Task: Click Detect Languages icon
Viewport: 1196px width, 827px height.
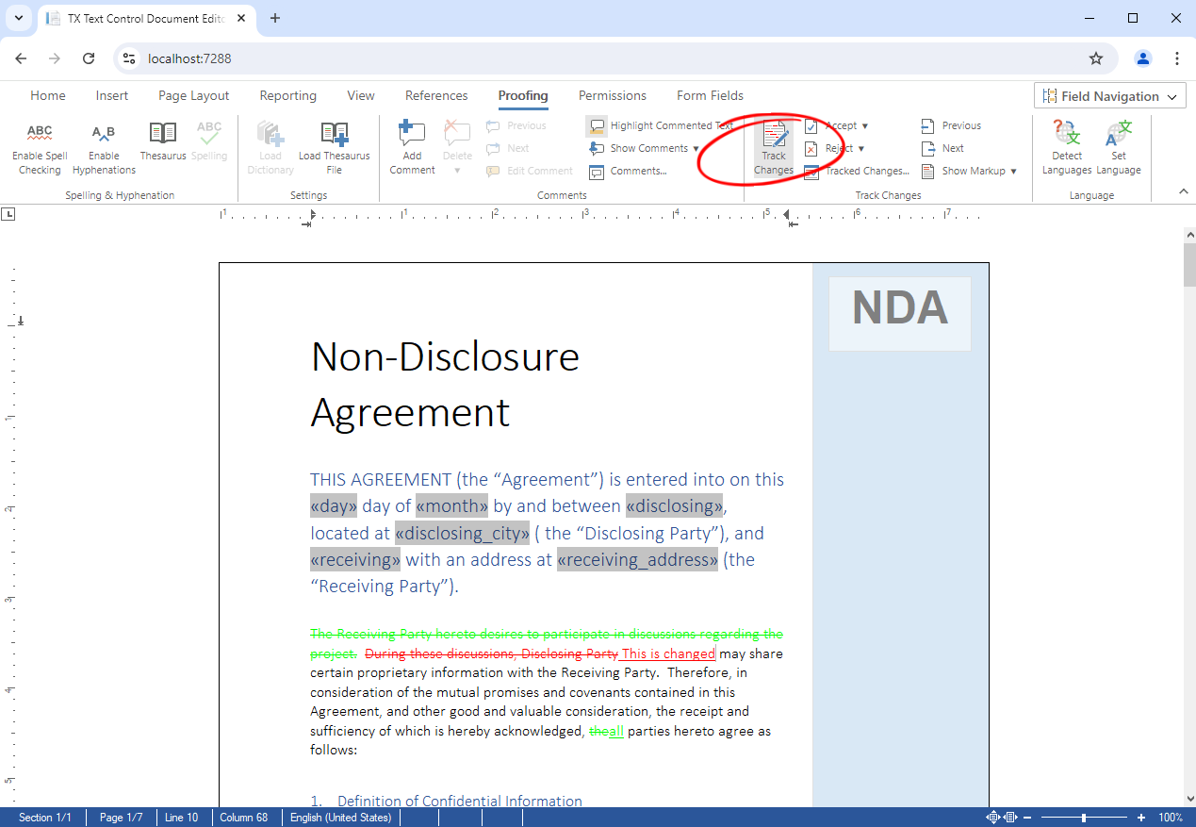Action: pyautogui.click(x=1067, y=149)
